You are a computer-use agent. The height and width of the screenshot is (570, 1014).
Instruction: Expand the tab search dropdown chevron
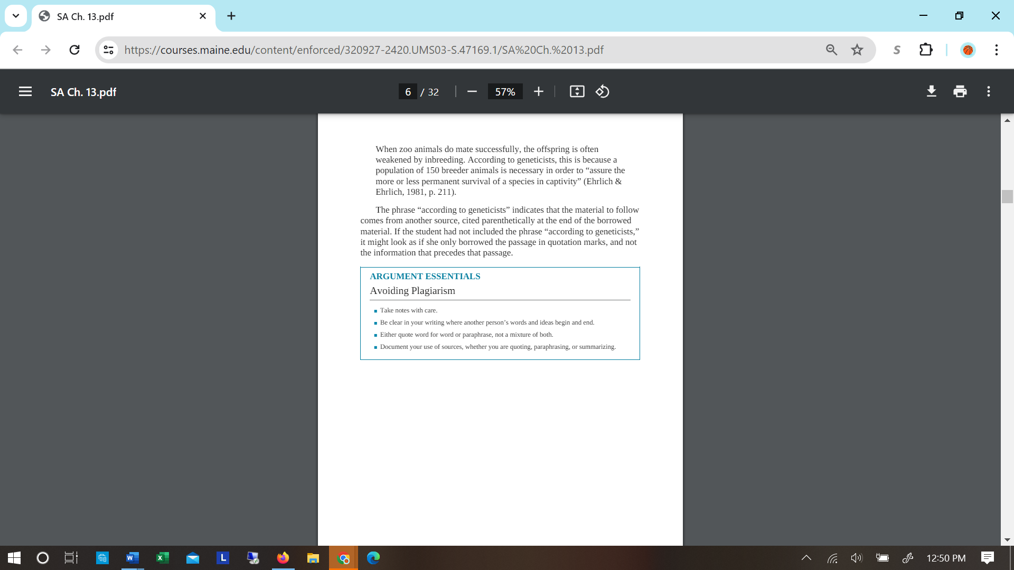tap(16, 16)
